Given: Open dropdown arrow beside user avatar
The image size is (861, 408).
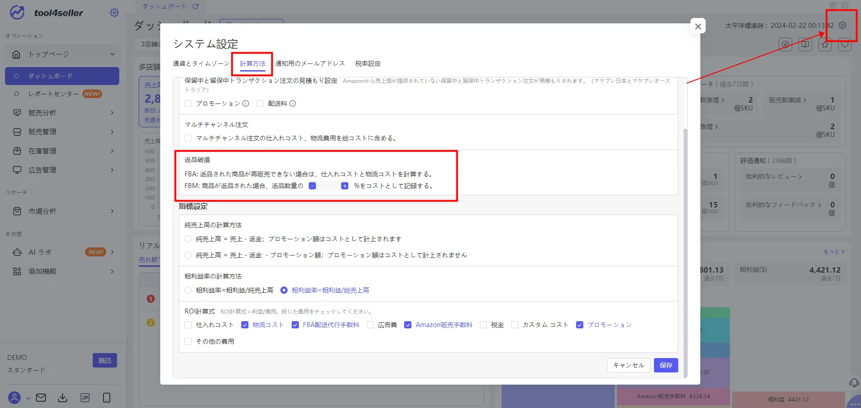Looking at the screenshot, I should [28, 398].
